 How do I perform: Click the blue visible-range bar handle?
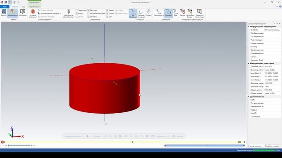click(x=165, y=146)
